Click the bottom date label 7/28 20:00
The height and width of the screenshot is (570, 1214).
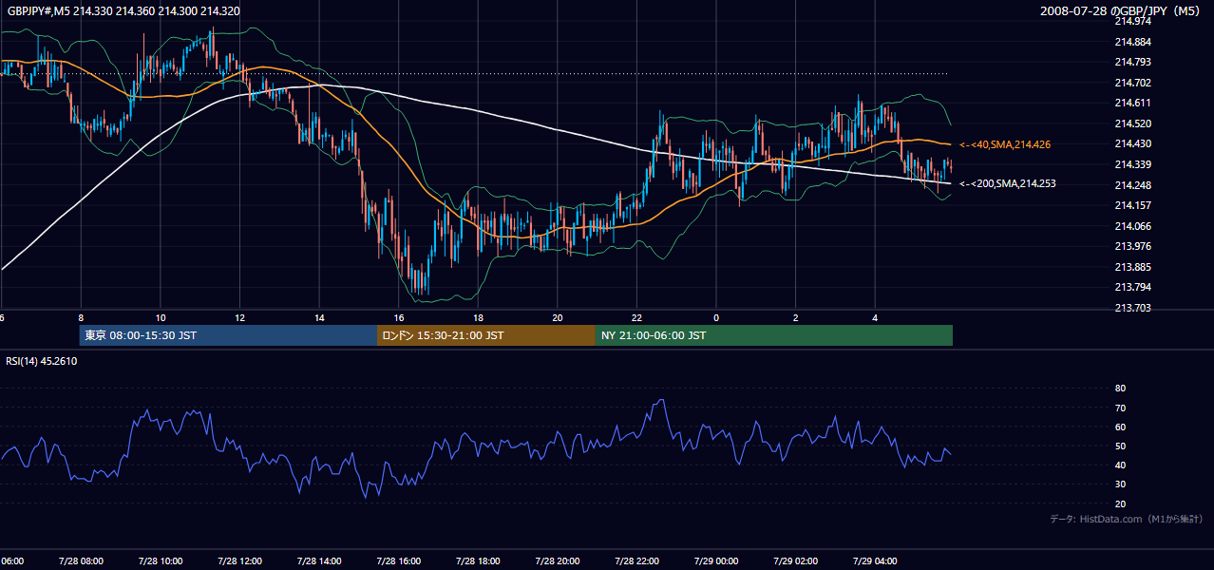coord(558,561)
